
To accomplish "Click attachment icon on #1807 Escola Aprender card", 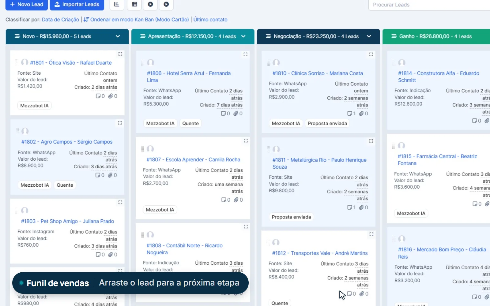I will tap(236, 200).
